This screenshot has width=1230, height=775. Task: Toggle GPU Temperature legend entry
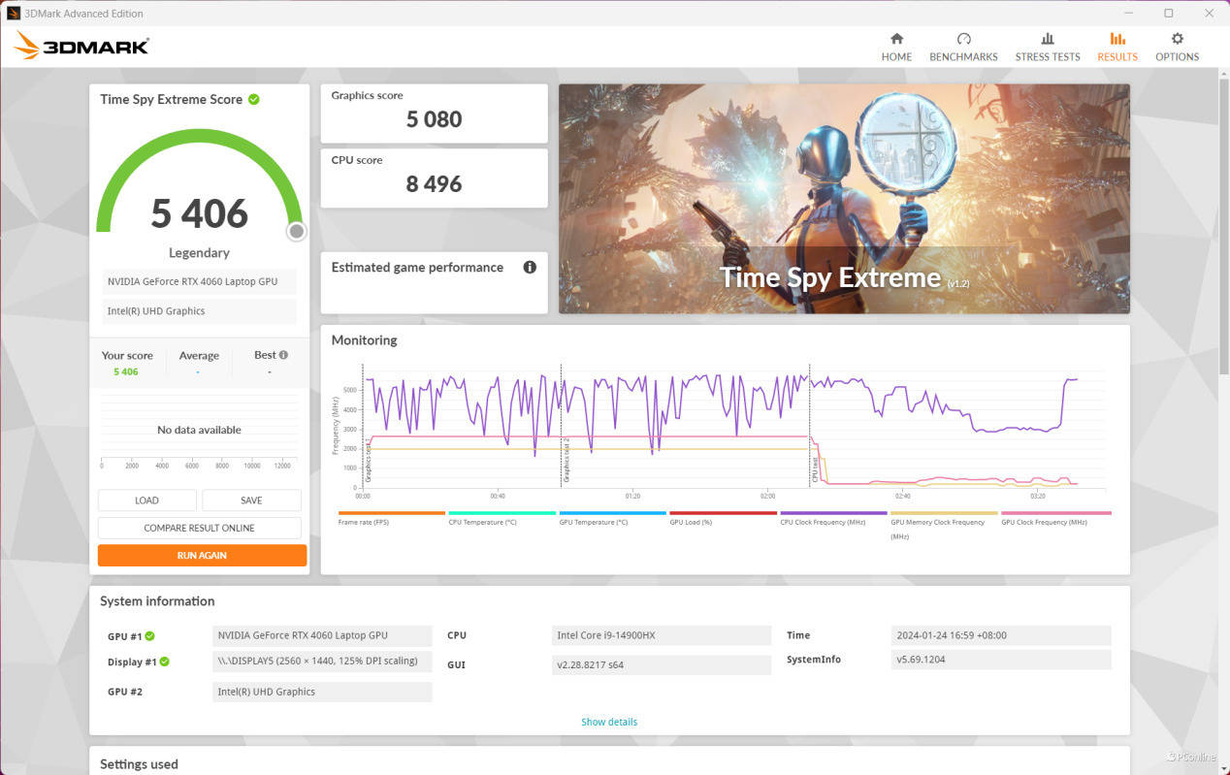coord(612,519)
